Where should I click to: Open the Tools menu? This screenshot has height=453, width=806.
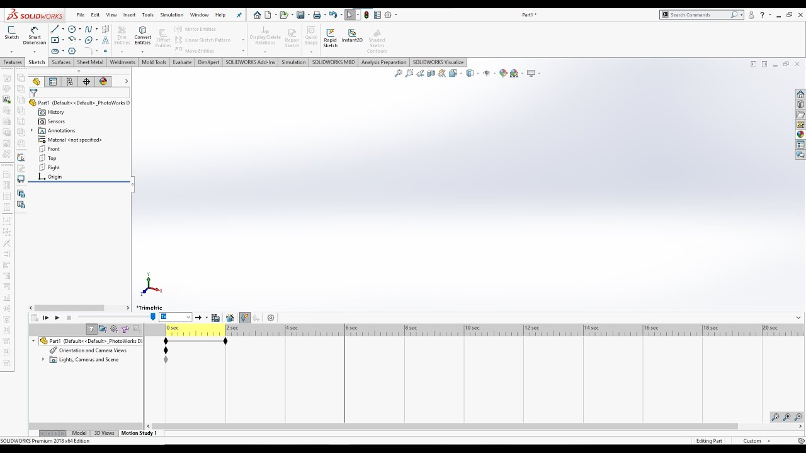click(147, 14)
